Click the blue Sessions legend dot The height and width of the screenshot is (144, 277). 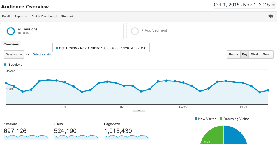click(x=5, y=65)
